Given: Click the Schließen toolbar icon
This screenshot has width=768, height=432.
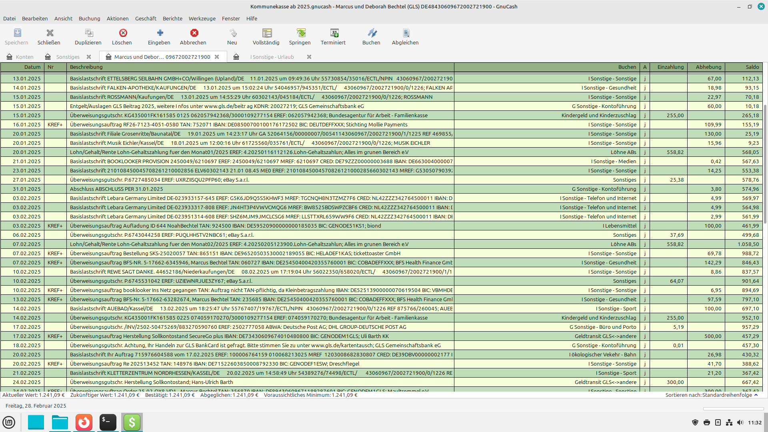Looking at the screenshot, I should pos(50,33).
